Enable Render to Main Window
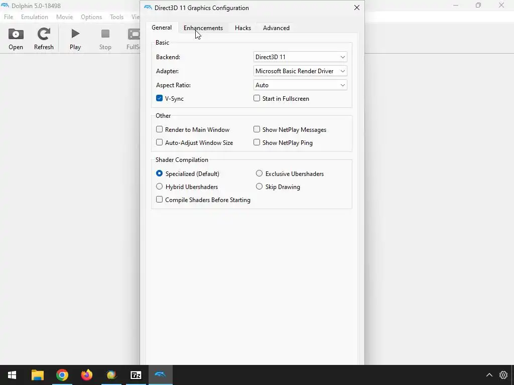The image size is (514, 385). tap(159, 129)
